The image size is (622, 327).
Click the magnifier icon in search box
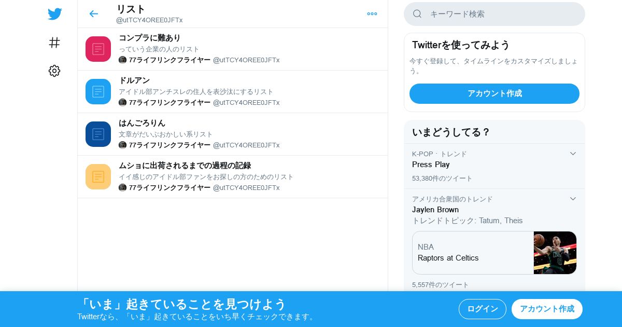coord(417,14)
